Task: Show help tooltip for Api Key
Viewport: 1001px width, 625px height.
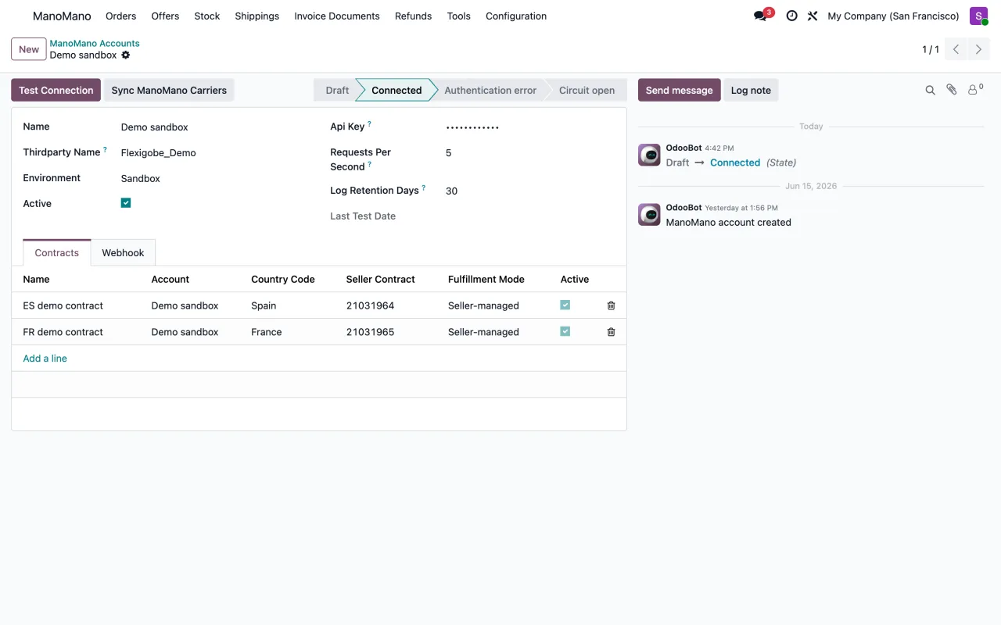Action: click(370, 123)
